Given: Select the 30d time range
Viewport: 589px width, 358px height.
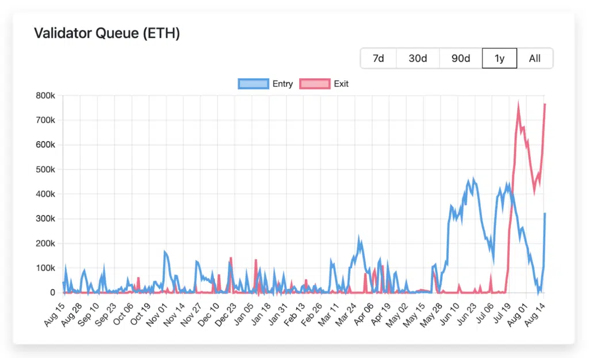Looking at the screenshot, I should pos(418,58).
